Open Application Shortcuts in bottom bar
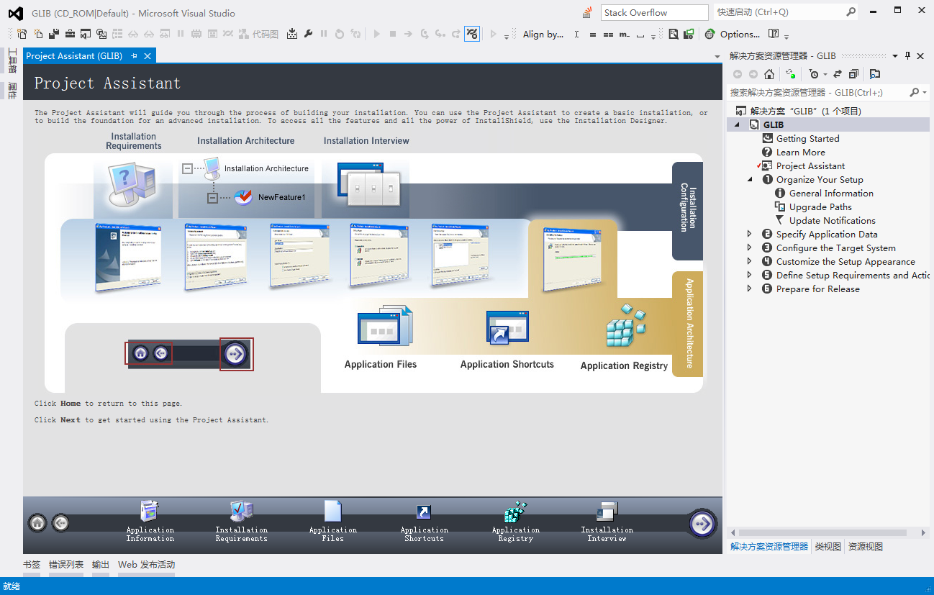 425,522
